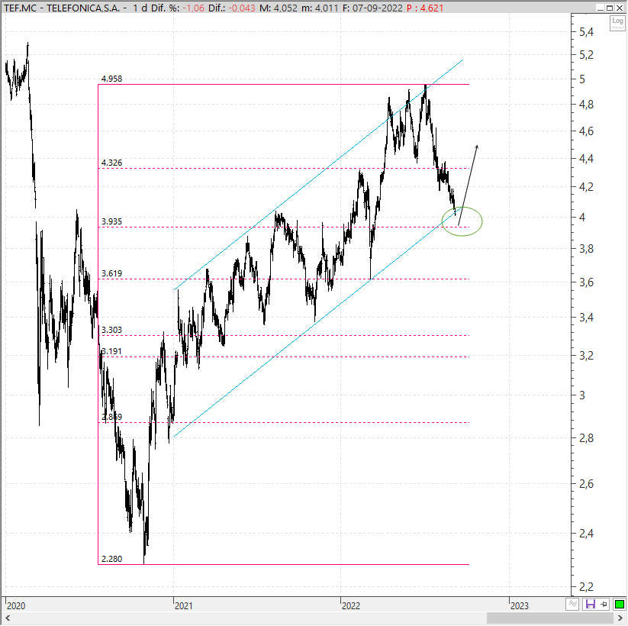This screenshot has height=626, width=628.
Task: Click the 2022 year label on time axis
Action: pyautogui.click(x=351, y=605)
